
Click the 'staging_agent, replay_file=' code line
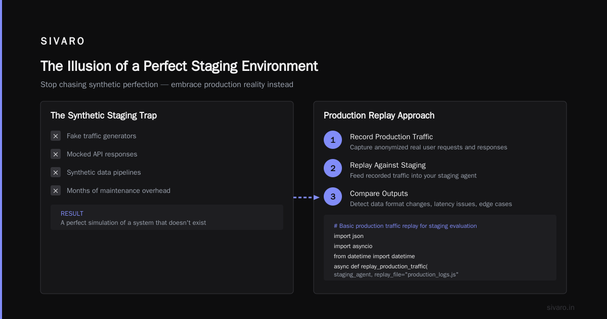396,274
